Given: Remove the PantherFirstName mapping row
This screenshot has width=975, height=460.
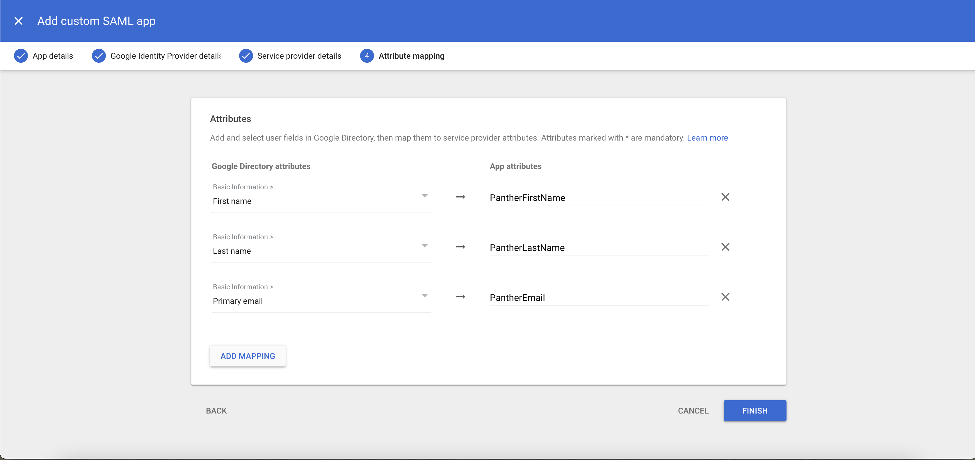Looking at the screenshot, I should click(725, 197).
